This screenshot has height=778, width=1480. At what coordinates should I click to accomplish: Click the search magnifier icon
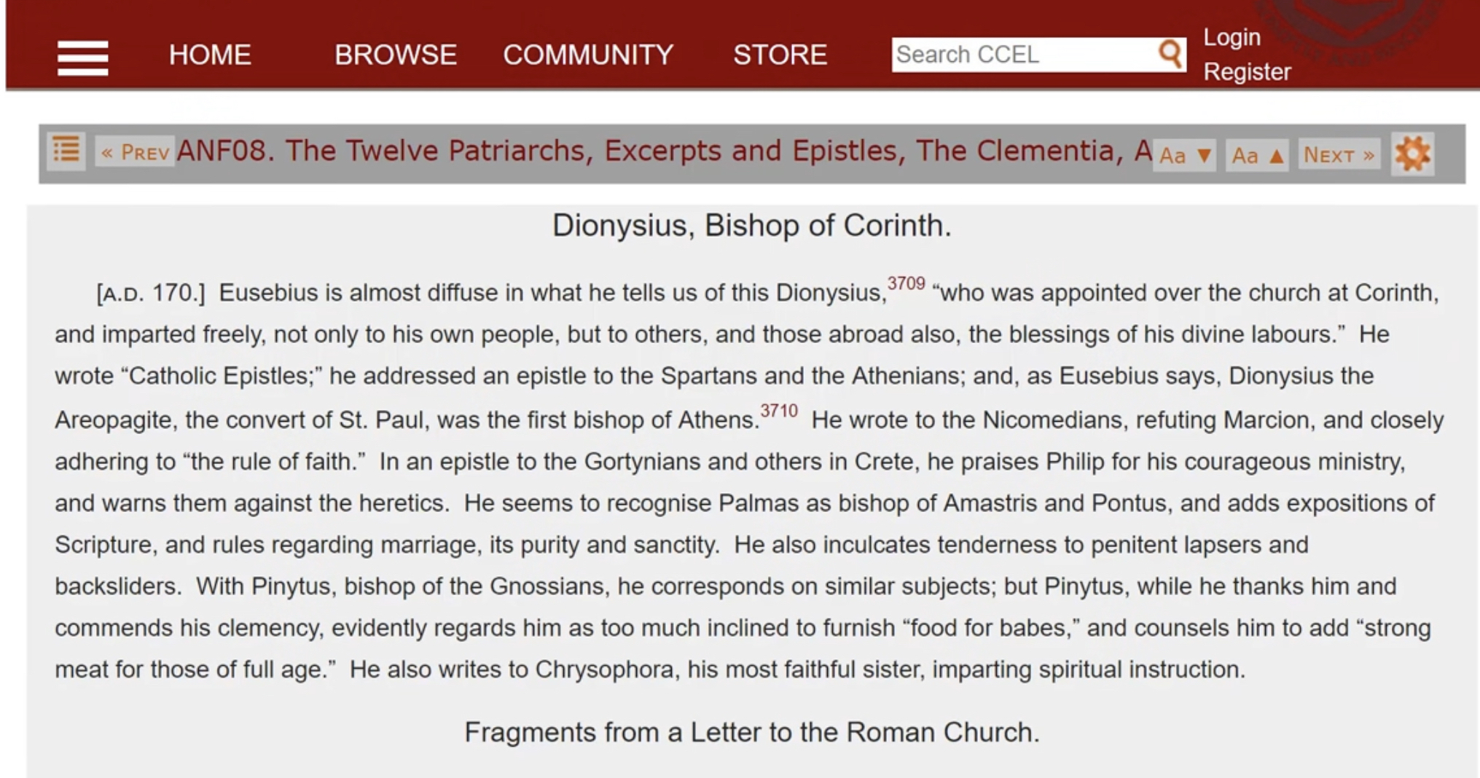pyautogui.click(x=1170, y=54)
